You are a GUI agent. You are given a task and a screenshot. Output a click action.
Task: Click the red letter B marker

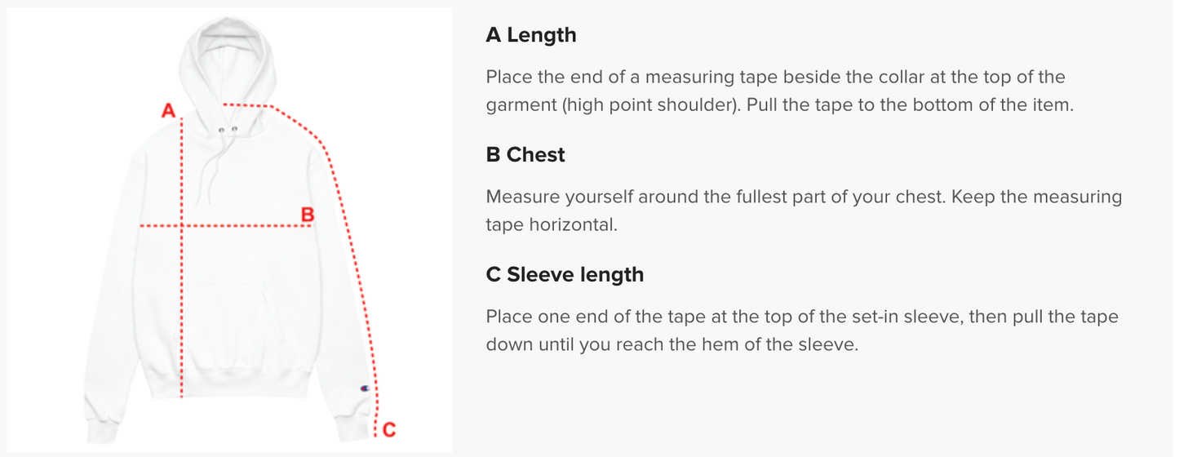click(x=308, y=215)
